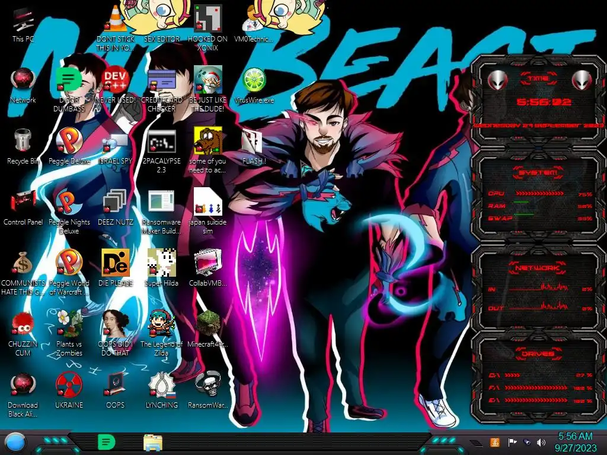Select the Download Black Ali icon

23,395
